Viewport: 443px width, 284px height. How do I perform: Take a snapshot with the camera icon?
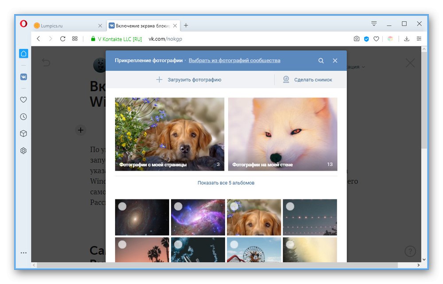pyautogui.click(x=357, y=39)
